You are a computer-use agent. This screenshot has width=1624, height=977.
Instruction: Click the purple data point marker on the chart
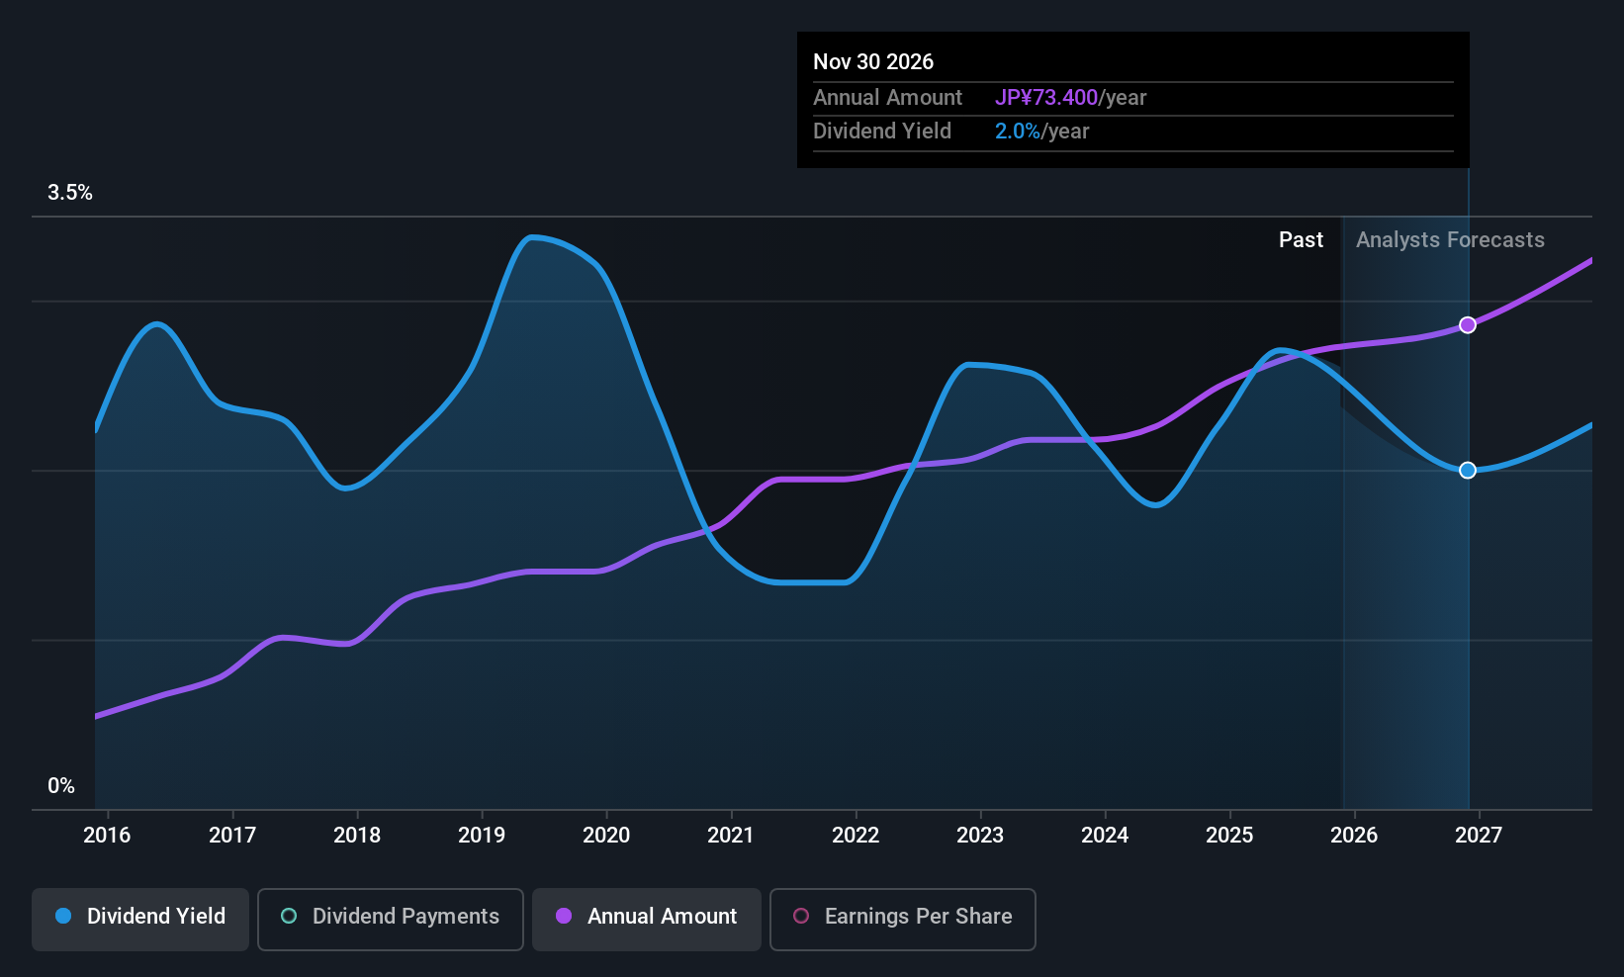[x=1468, y=325]
